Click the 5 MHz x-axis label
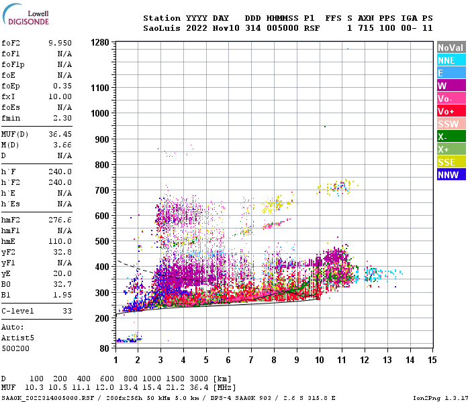Viewport: 470px width, 402px height. pyautogui.click(x=206, y=360)
